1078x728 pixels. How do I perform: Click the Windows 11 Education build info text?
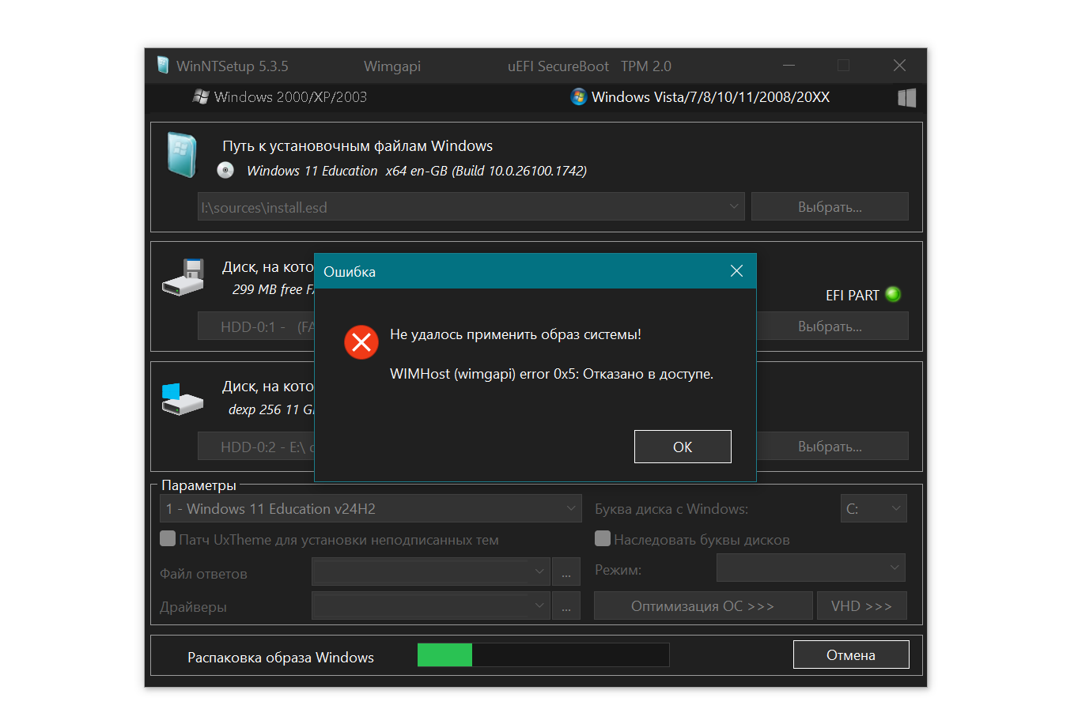click(x=417, y=171)
